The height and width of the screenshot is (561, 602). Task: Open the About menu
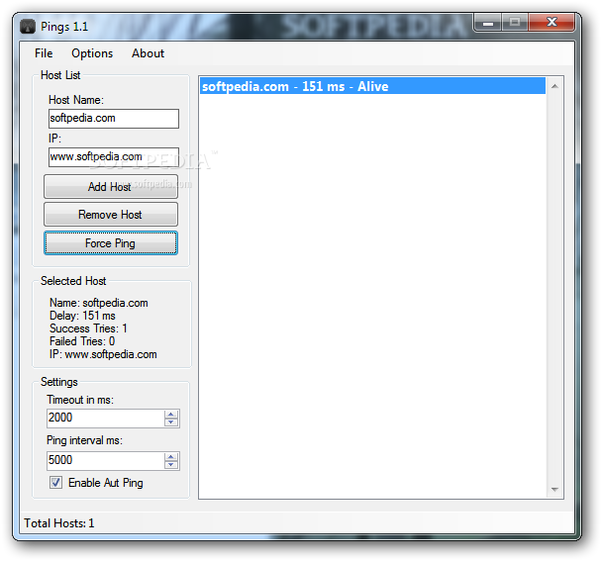pos(148,53)
